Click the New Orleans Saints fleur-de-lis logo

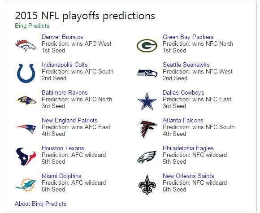pos(147,185)
